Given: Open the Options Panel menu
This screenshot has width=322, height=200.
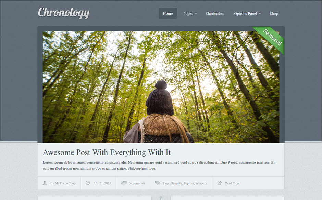Looking at the screenshot, I should [245, 14].
